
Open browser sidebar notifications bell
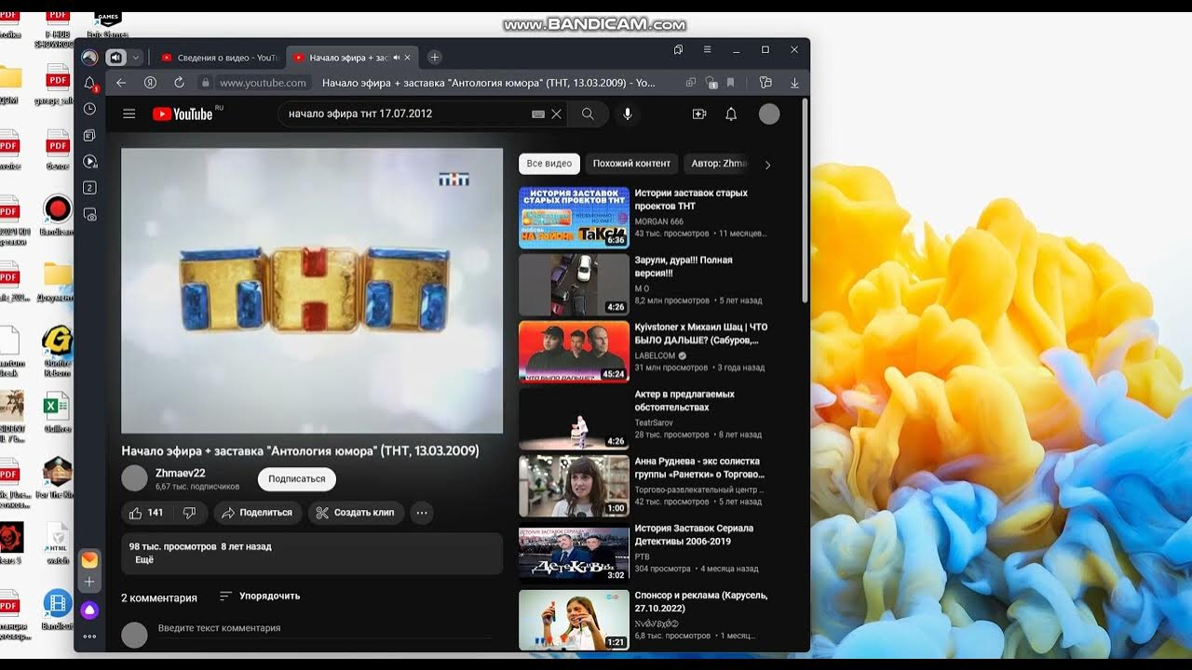(89, 84)
